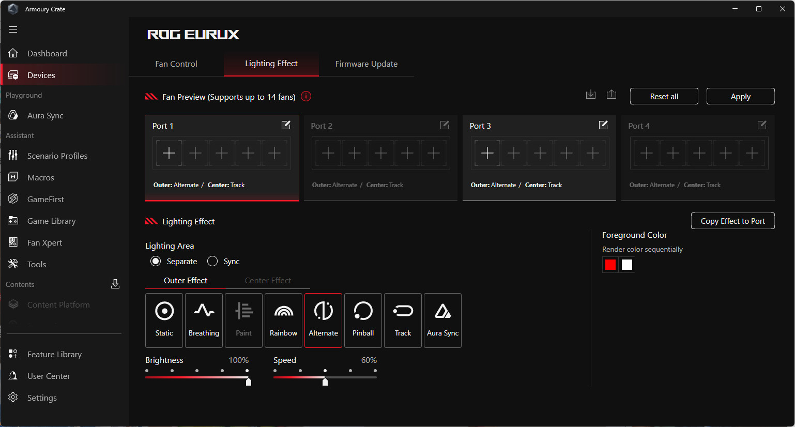The image size is (795, 427).
Task: Edit Port 4 with the pencil icon
Action: coord(762,125)
